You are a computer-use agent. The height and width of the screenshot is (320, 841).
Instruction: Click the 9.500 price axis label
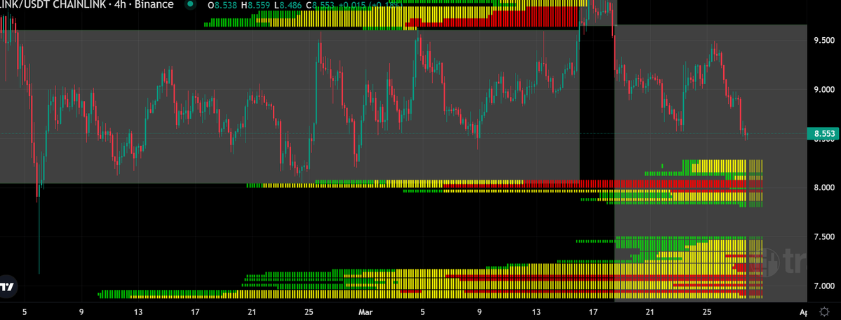pyautogui.click(x=823, y=40)
